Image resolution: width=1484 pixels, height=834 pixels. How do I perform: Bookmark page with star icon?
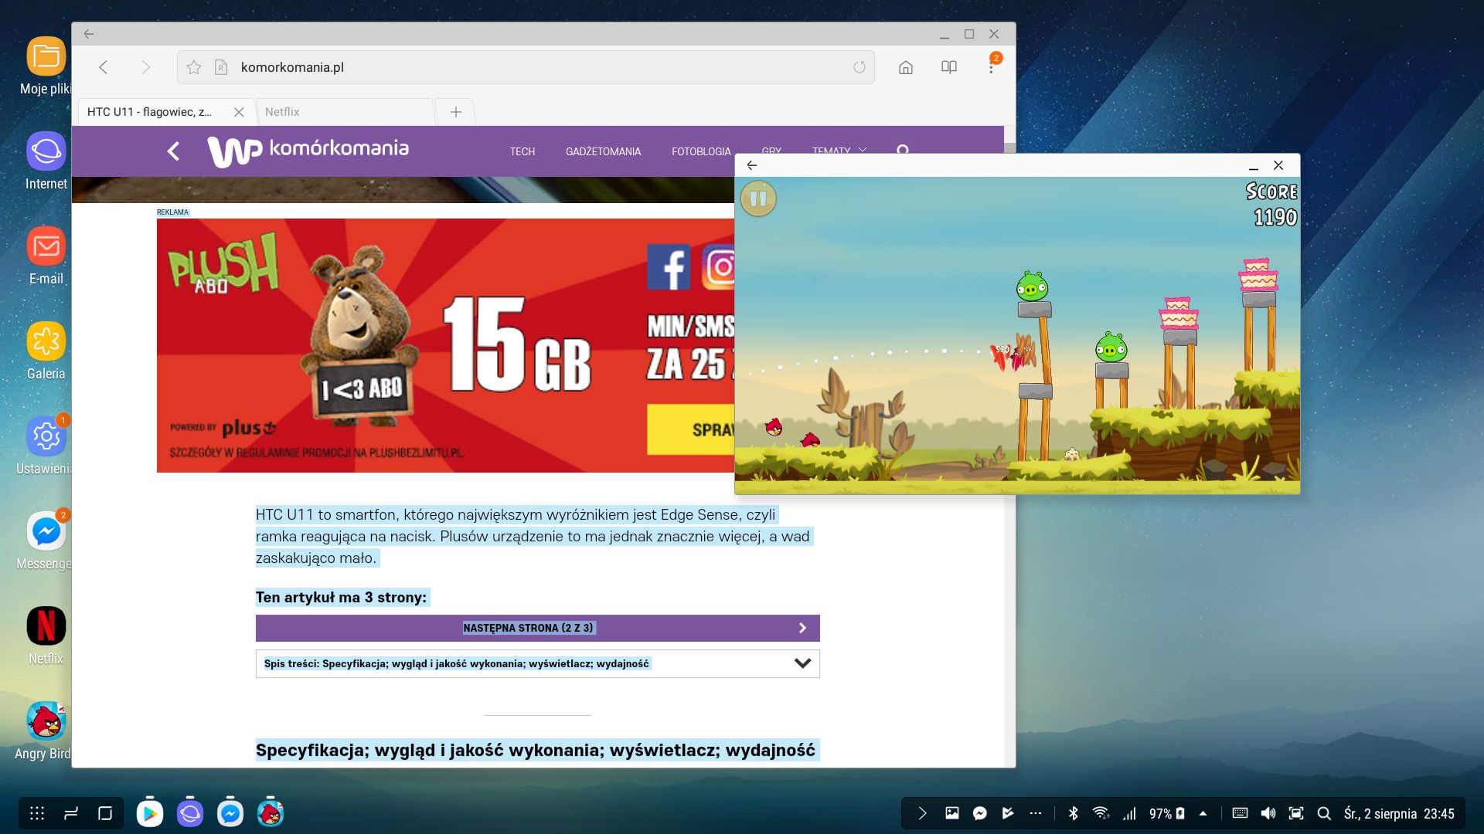coord(194,67)
